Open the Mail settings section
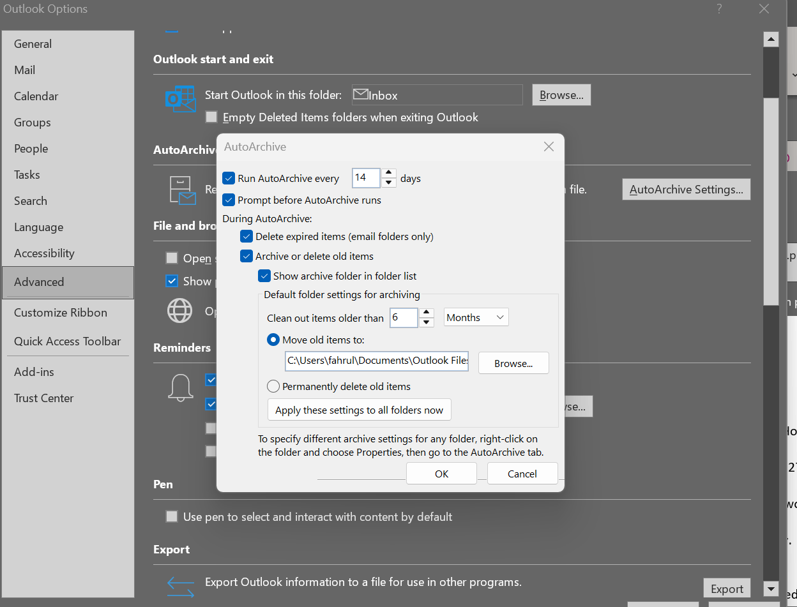 click(24, 70)
